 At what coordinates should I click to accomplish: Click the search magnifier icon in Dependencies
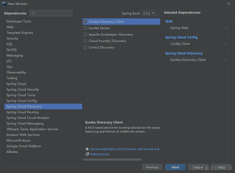click(33, 13)
